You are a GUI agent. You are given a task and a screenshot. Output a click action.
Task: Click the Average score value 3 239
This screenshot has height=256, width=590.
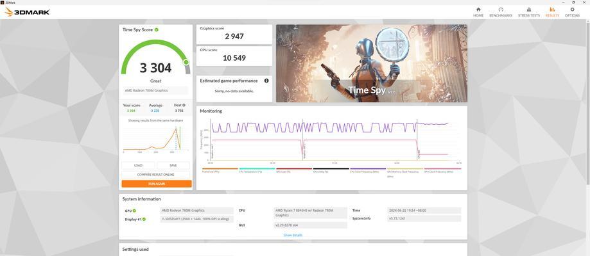(x=155, y=111)
